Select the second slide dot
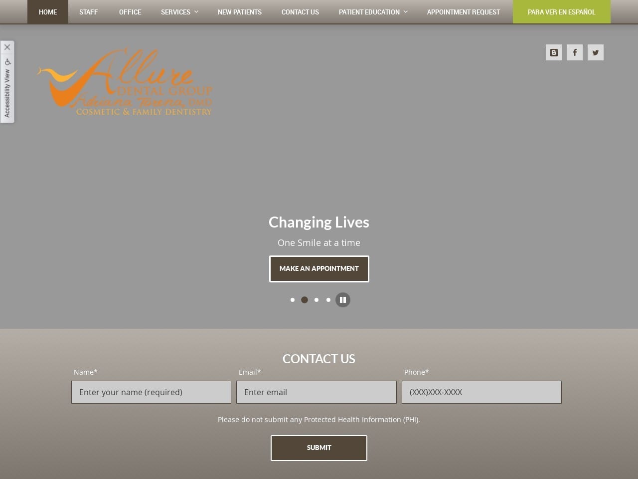Screen dimensions: 638x479 click(305, 300)
